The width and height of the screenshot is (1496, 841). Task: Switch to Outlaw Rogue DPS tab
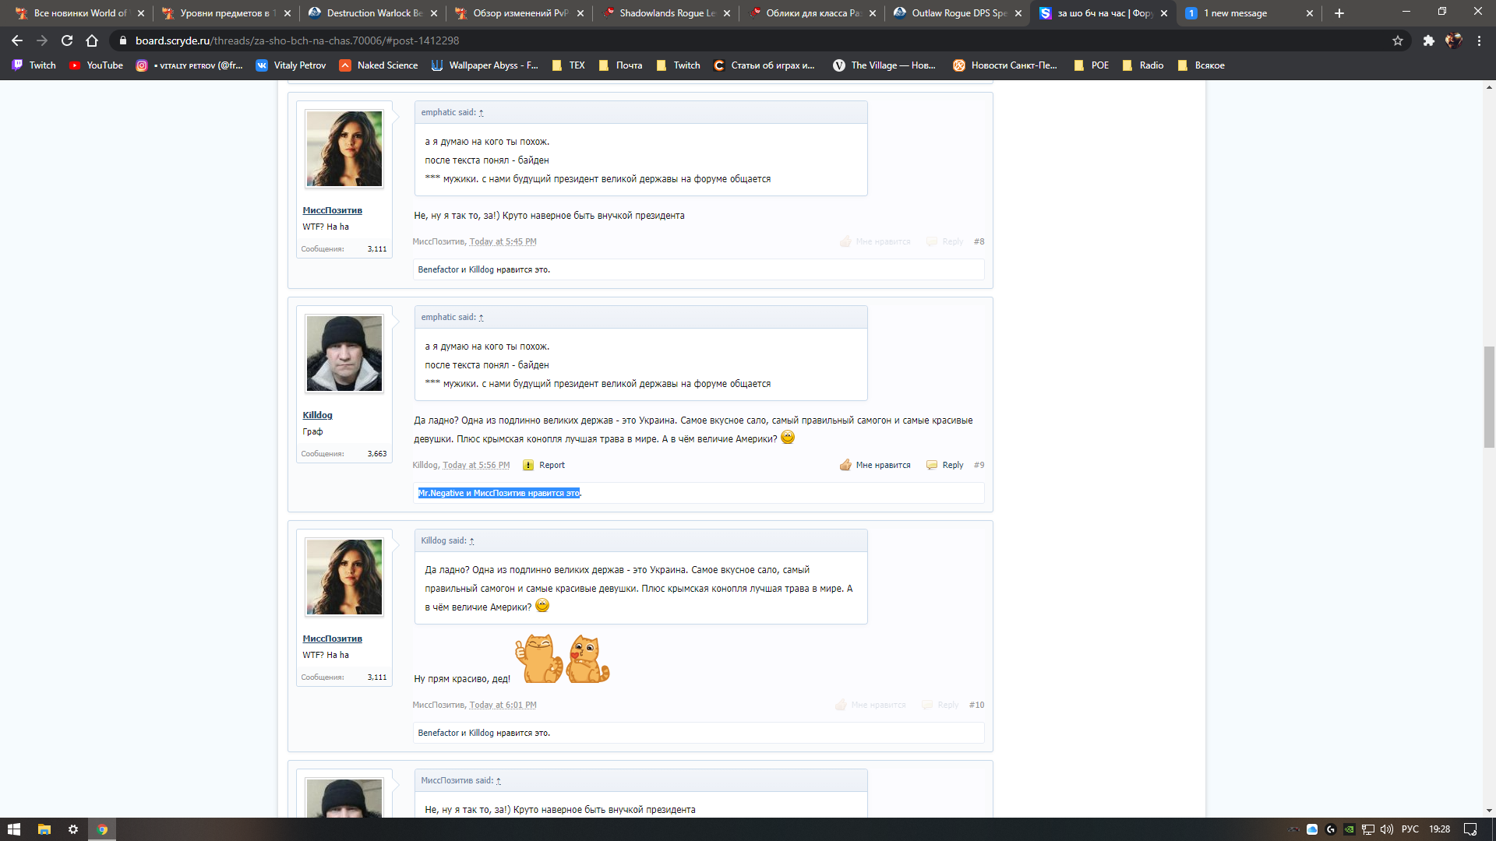(x=958, y=13)
